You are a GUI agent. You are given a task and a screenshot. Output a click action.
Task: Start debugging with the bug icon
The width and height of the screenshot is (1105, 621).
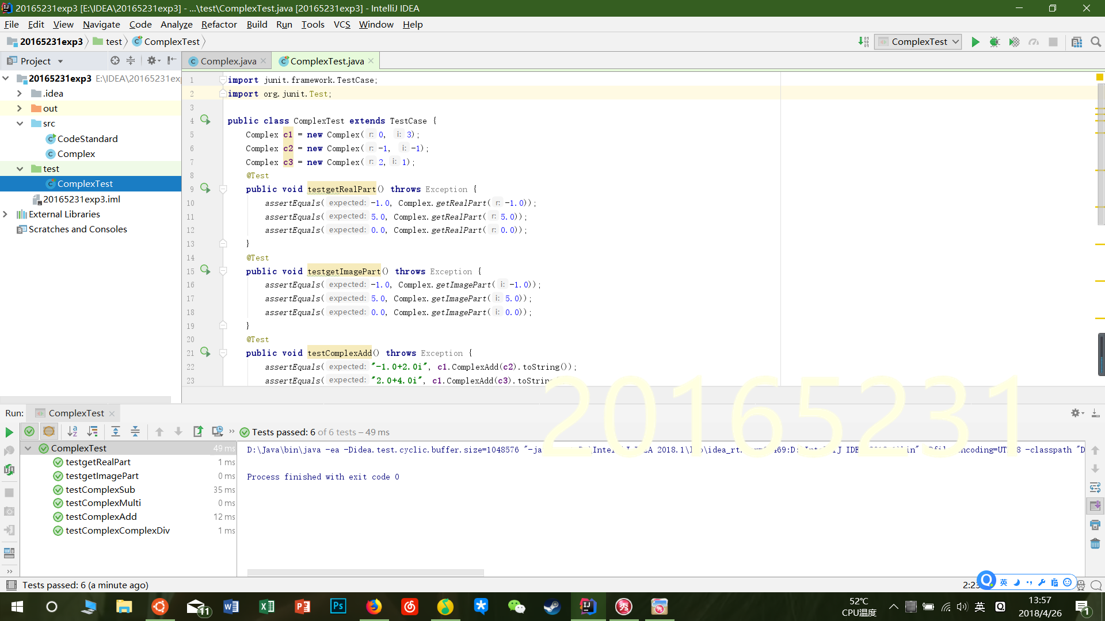pos(995,42)
